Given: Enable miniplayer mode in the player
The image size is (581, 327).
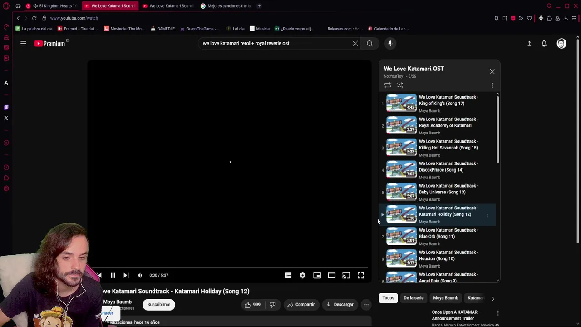Looking at the screenshot, I should [x=317, y=275].
